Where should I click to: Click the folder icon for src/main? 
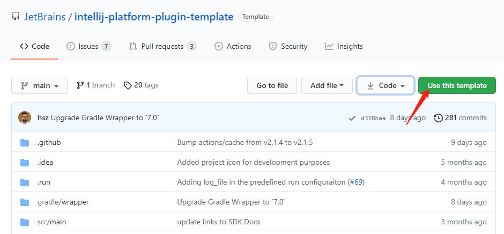coord(25,222)
